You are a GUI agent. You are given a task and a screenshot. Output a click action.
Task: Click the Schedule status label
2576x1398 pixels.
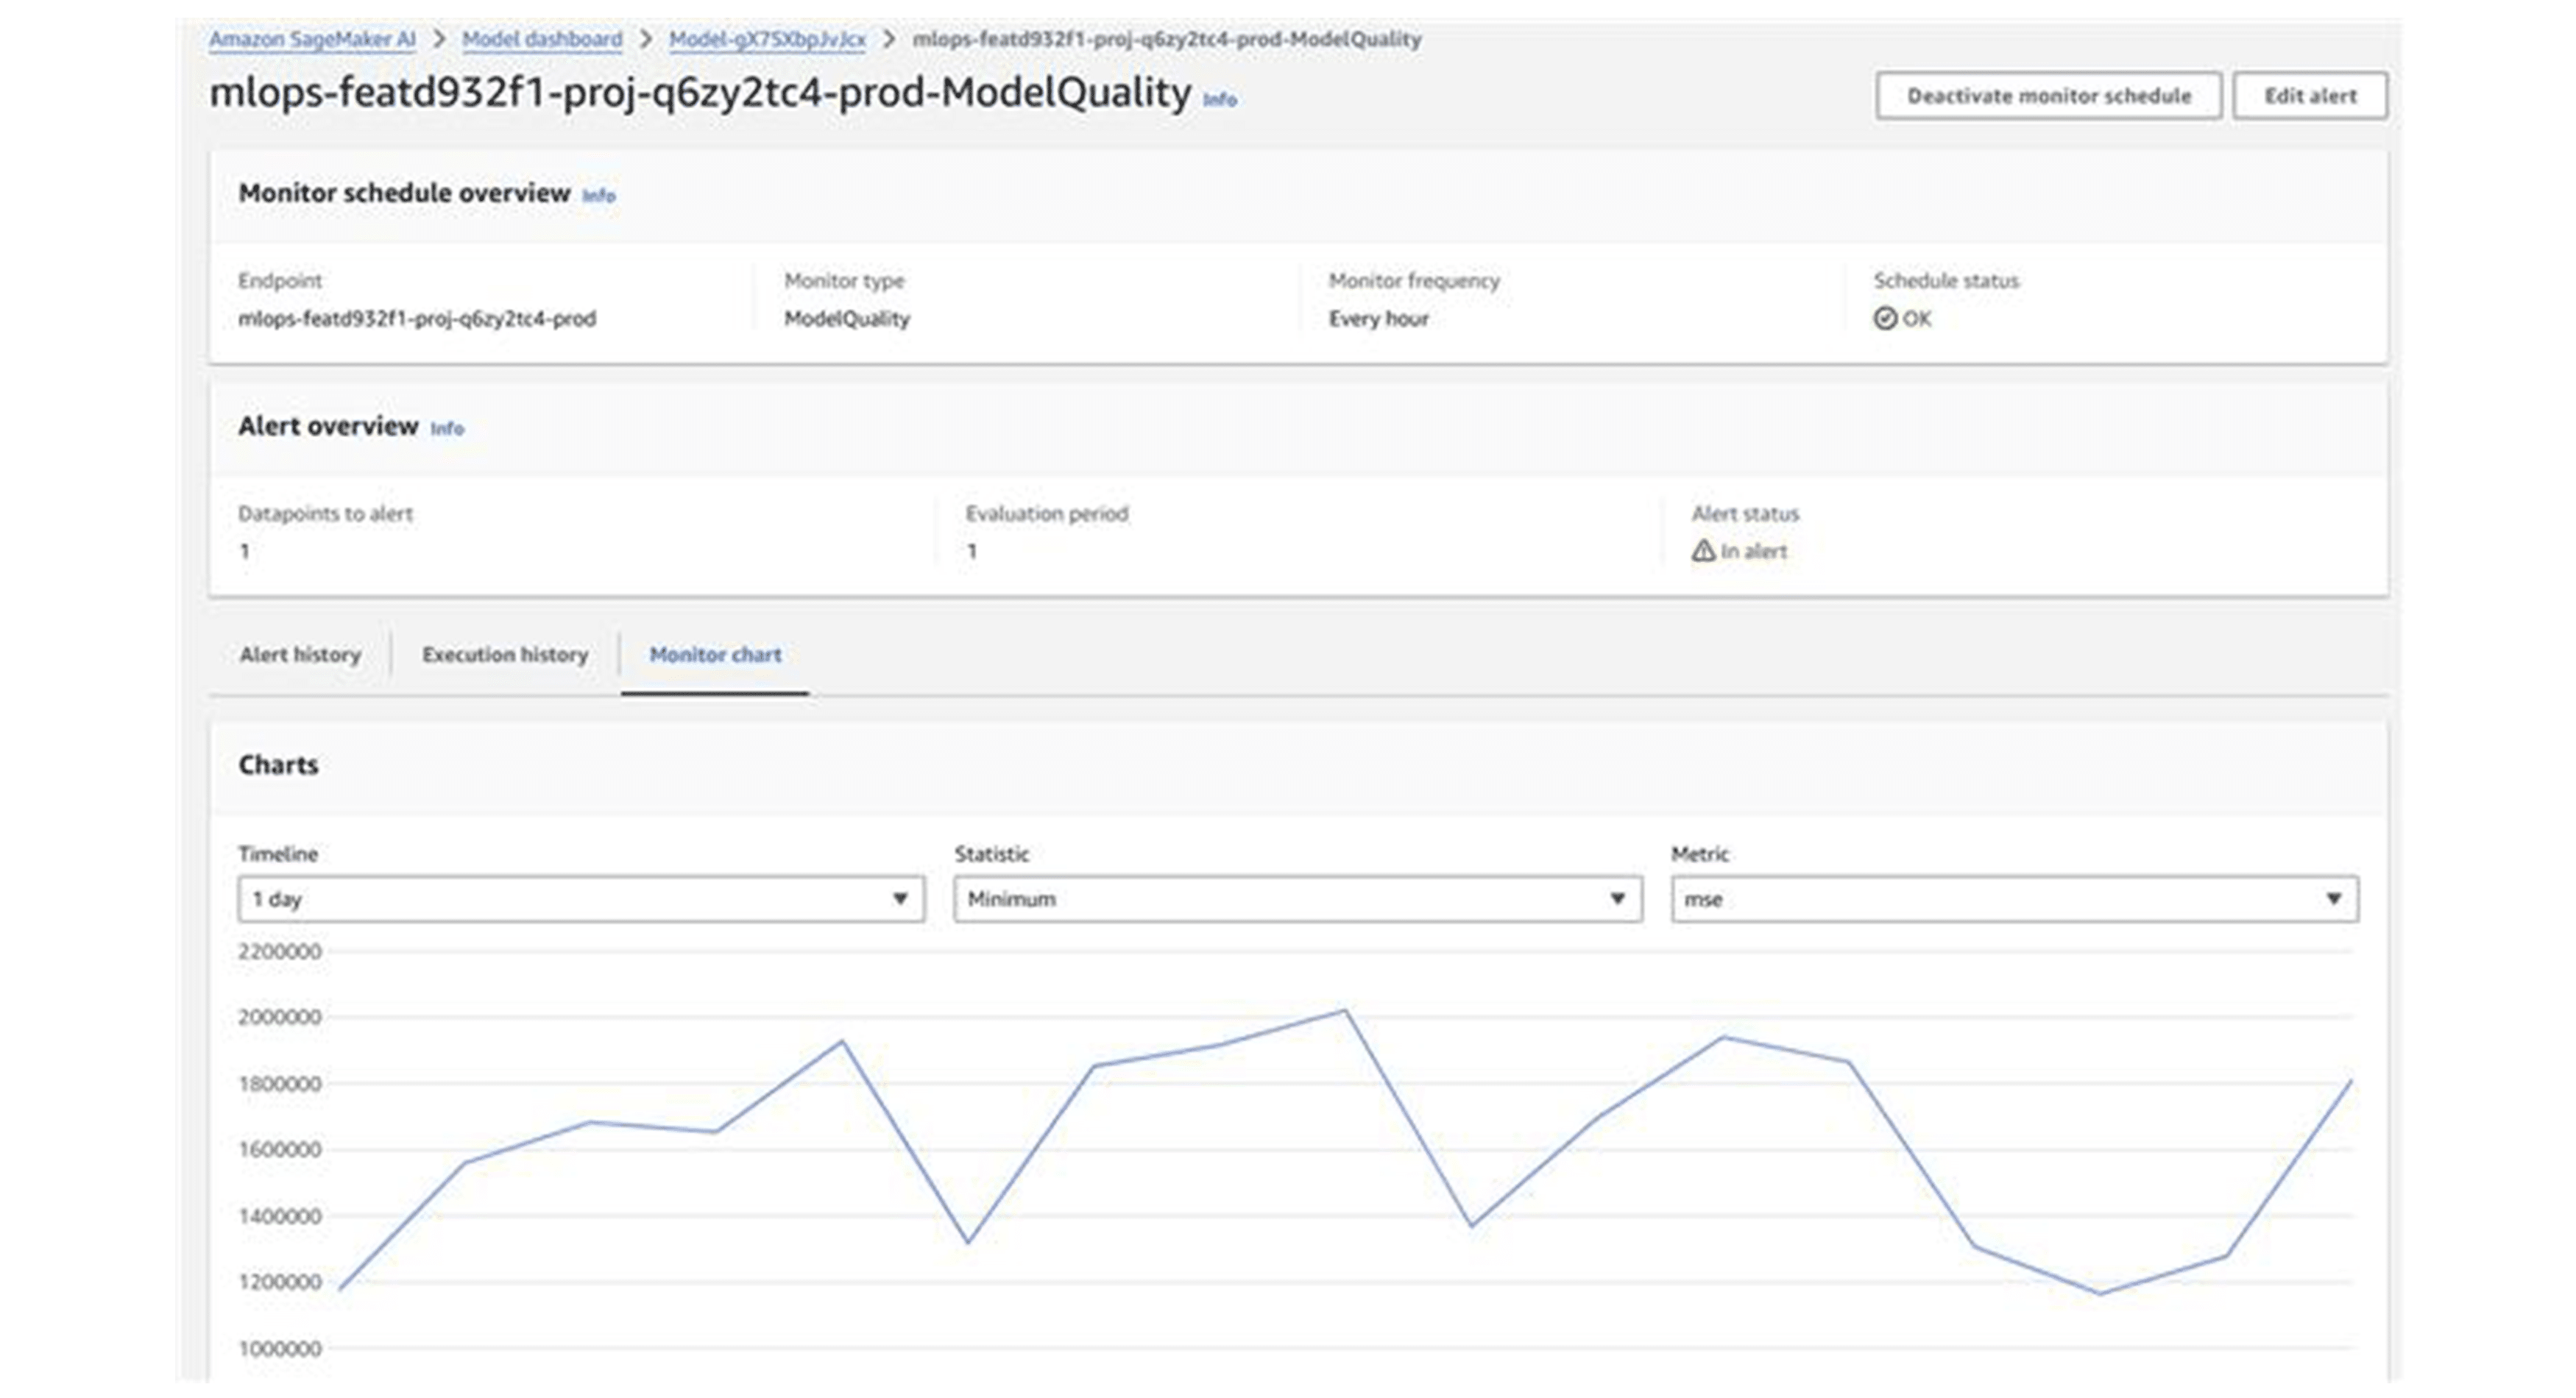coord(1946,281)
